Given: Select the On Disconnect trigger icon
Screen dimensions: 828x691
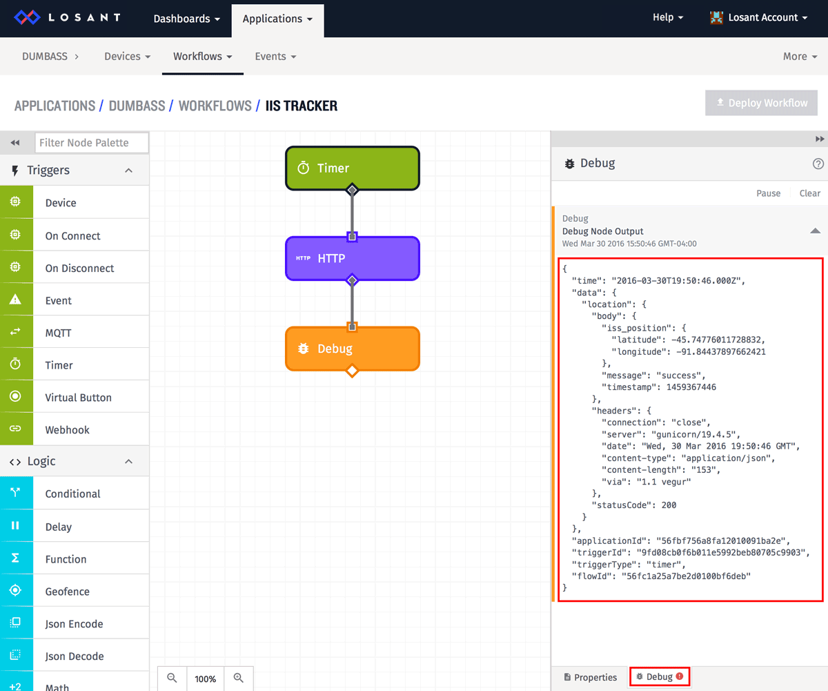Looking at the screenshot, I should pos(16,268).
